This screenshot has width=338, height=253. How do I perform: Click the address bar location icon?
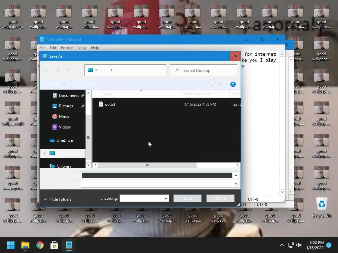click(90, 70)
